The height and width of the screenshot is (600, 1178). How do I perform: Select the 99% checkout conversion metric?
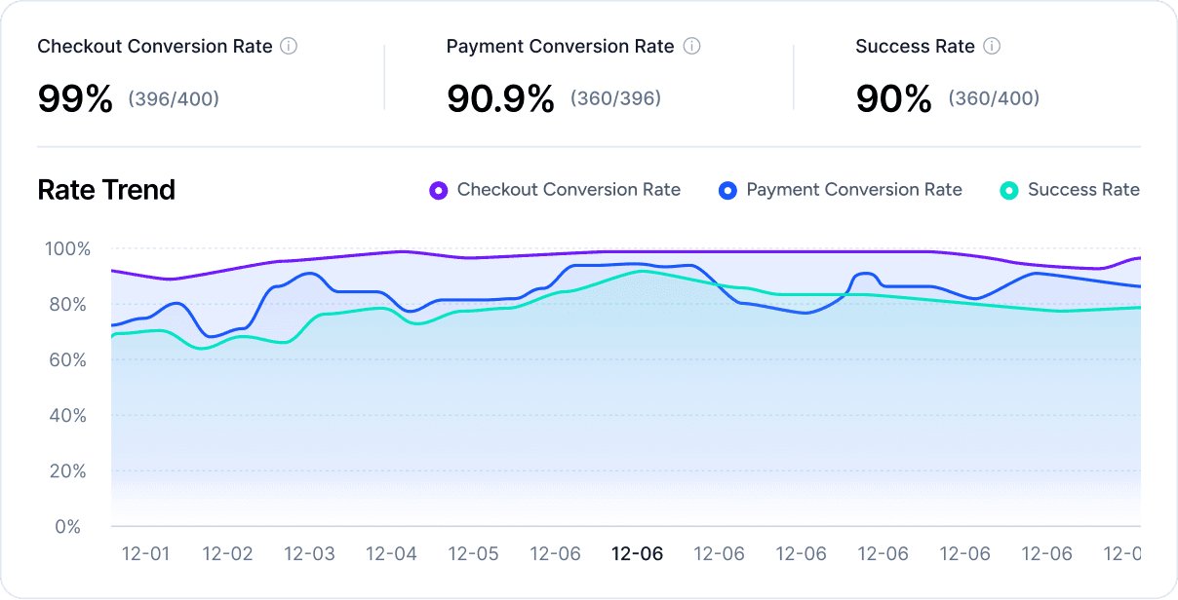tap(75, 97)
